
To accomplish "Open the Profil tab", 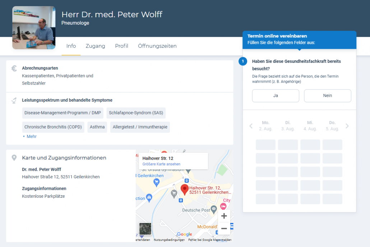I will [121, 46].
